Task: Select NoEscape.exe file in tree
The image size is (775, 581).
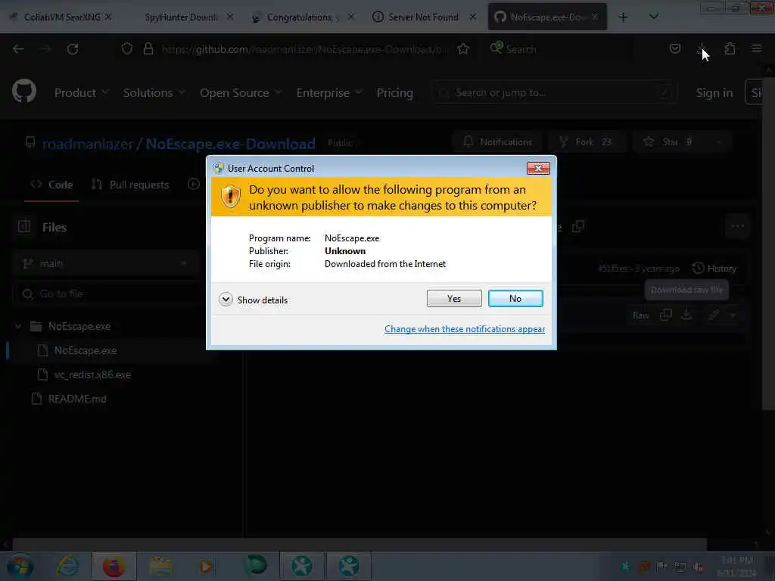Action: (86, 350)
